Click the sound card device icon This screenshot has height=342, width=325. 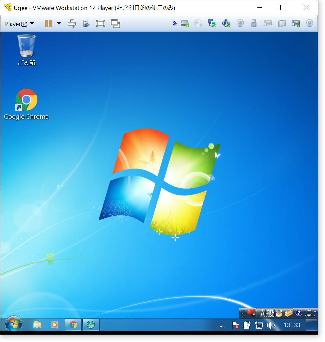click(x=226, y=23)
